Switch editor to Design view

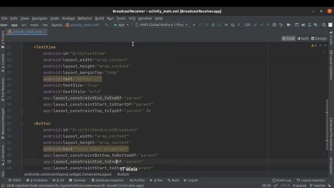point(319,39)
